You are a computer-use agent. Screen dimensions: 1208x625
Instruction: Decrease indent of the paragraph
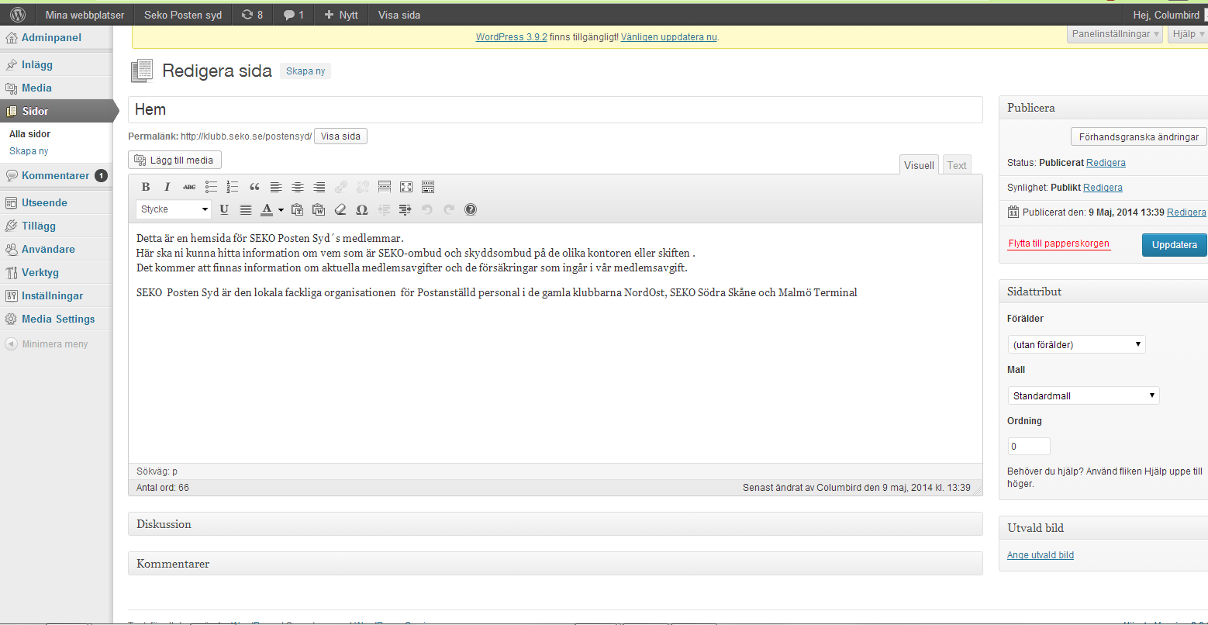tap(384, 209)
